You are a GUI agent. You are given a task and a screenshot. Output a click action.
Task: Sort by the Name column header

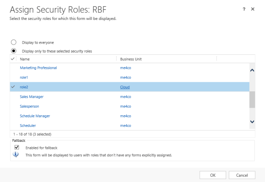25,59
